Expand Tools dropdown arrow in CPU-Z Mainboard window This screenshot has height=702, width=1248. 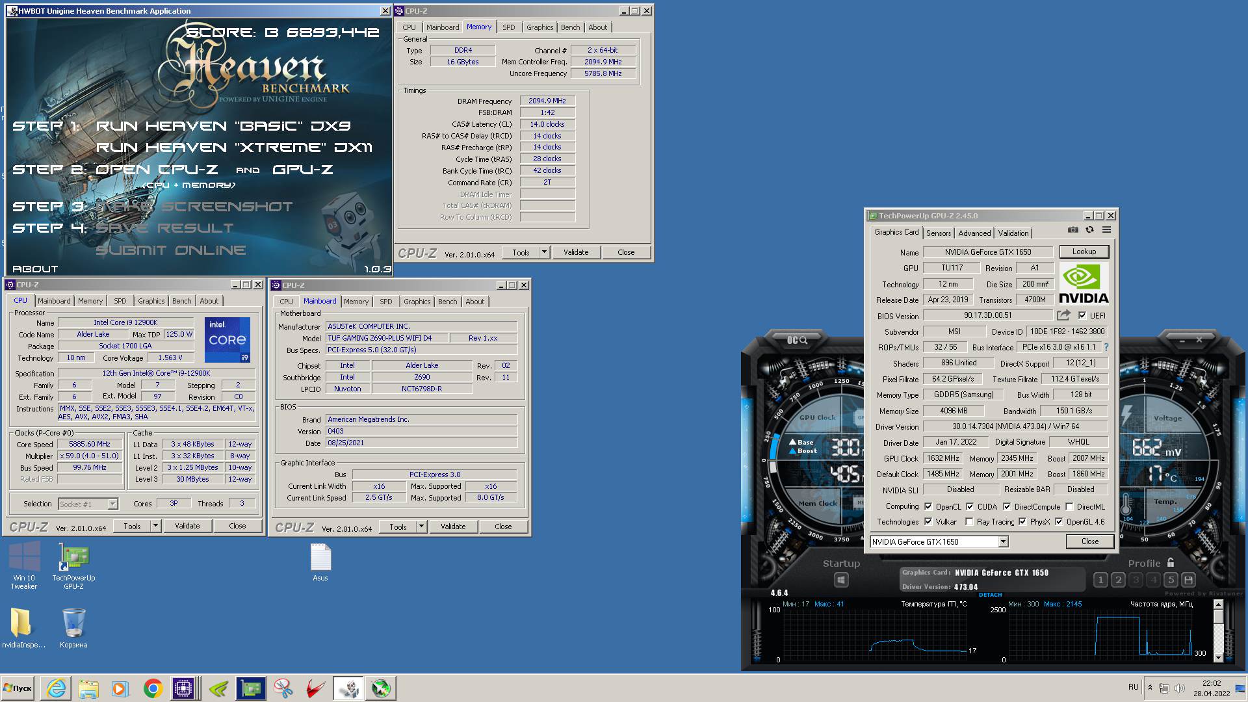(x=421, y=526)
